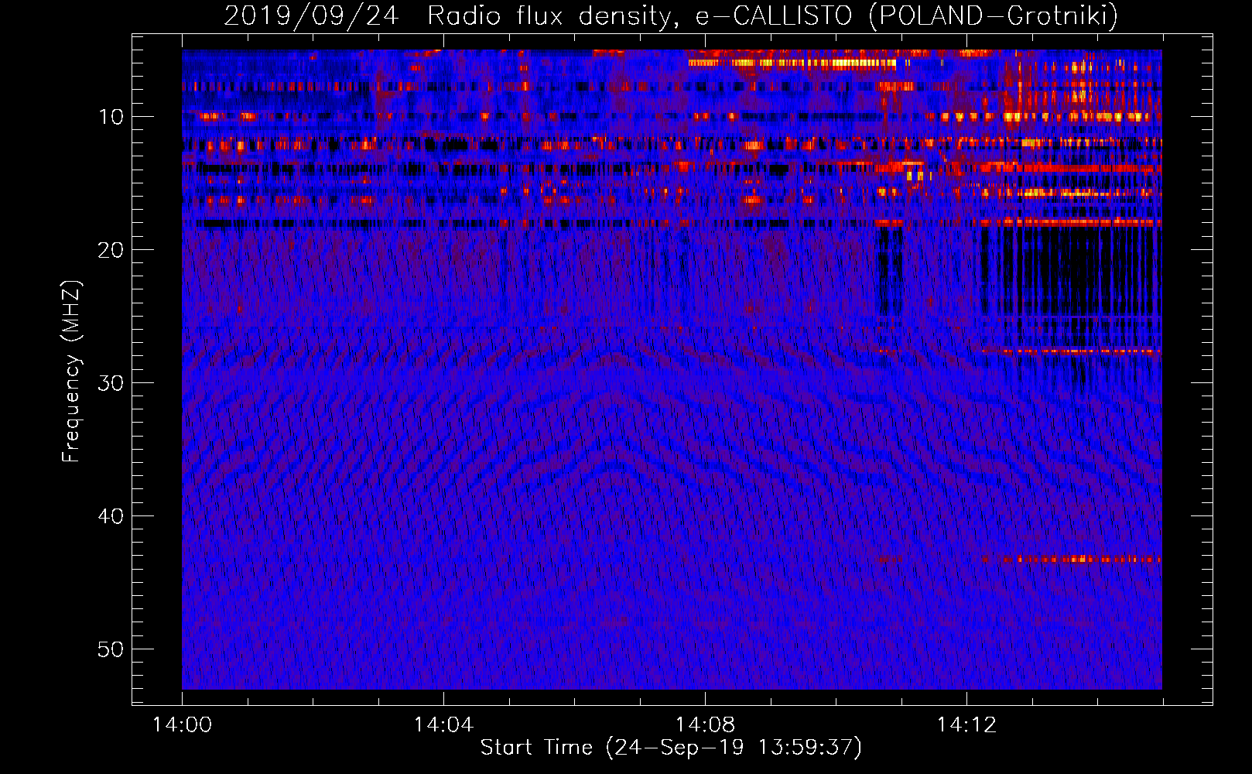Screen dimensions: 1252x774
Task: Select the 20 MHz frequency tick label
Action: pyautogui.click(x=111, y=250)
